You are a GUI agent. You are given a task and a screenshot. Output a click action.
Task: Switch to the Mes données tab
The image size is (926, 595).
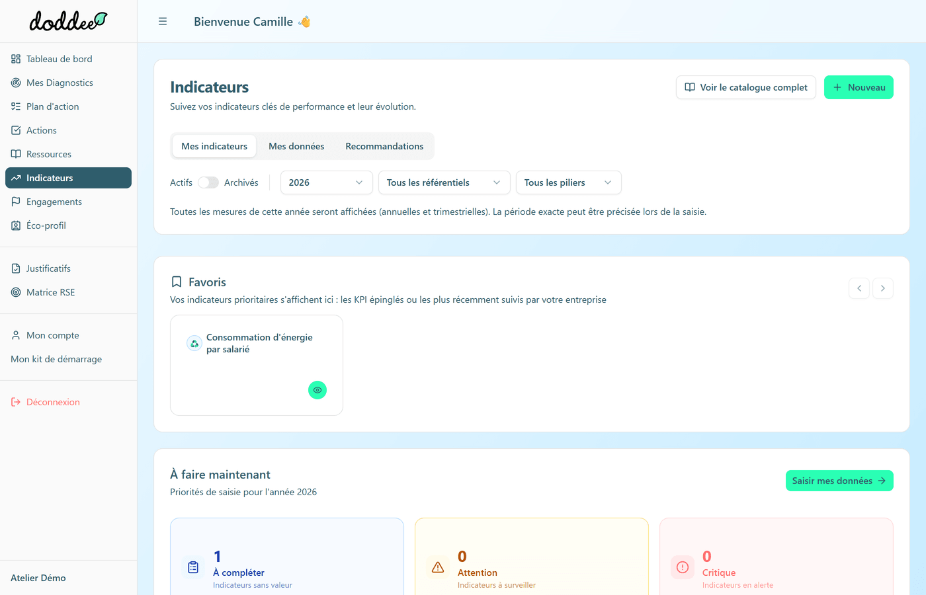[296, 146]
